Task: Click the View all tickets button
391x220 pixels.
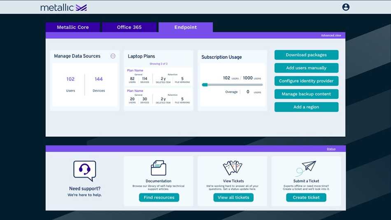Action: 233,197
